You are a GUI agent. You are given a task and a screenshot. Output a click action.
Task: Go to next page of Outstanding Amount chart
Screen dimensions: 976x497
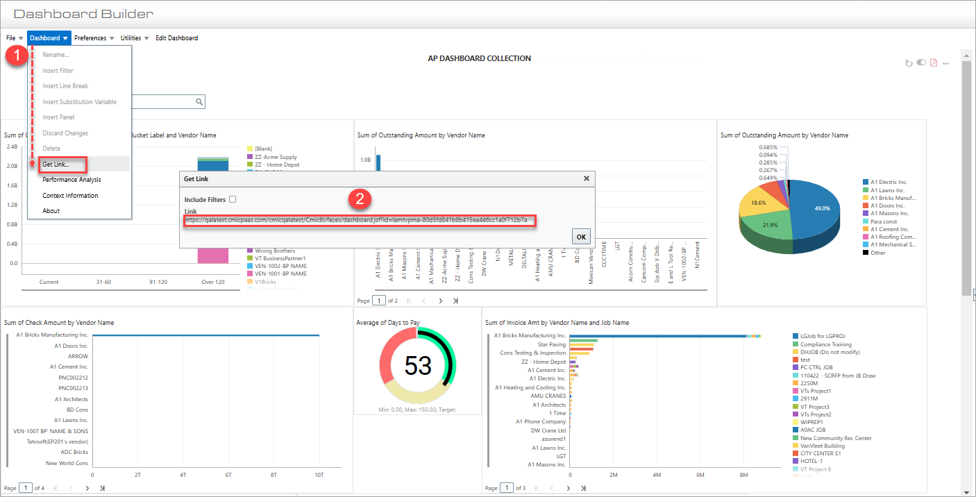[439, 300]
